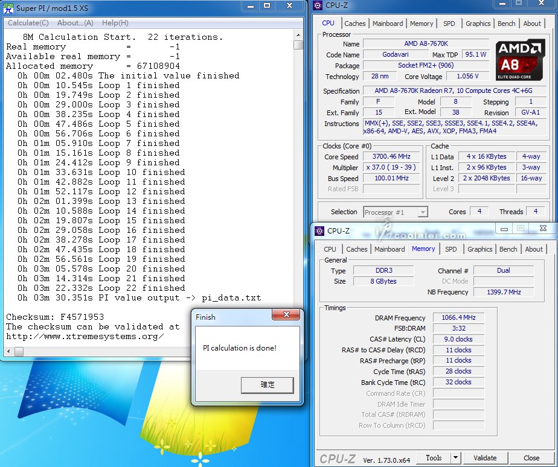This screenshot has height=467, width=558.
Task: Click the http://www.xtremesystems.org/ line
Action: 85,337
